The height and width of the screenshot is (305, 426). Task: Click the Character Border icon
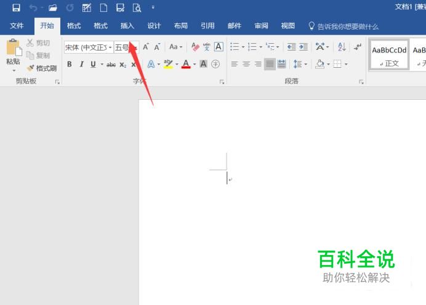click(219, 47)
